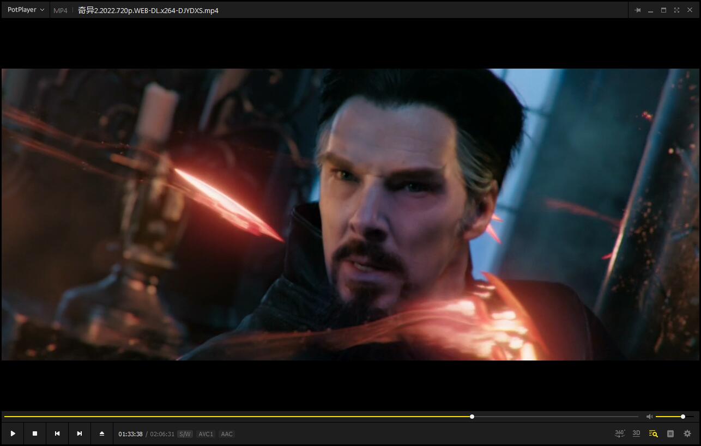701x446 pixels.
Task: Open the control panel gear settings
Action: click(687, 434)
